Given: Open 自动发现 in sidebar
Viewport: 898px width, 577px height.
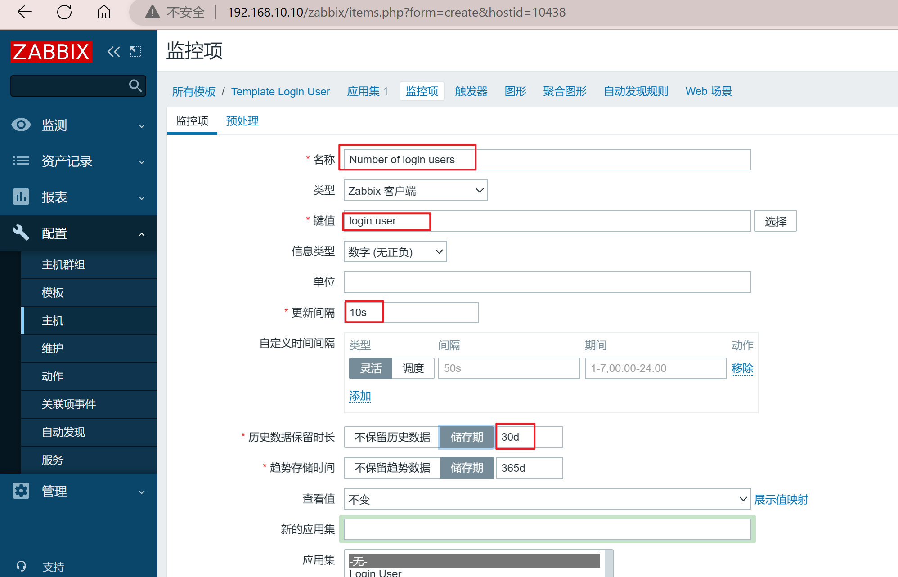Looking at the screenshot, I should [x=89, y=432].
